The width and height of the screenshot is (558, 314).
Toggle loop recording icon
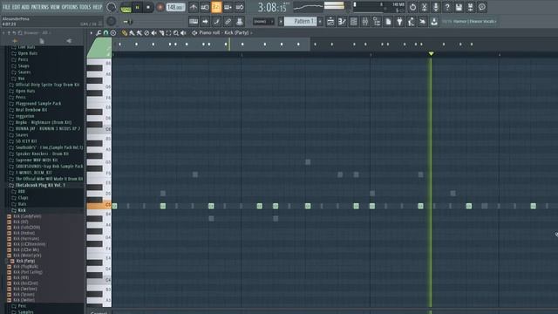pyautogui.click(x=240, y=7)
